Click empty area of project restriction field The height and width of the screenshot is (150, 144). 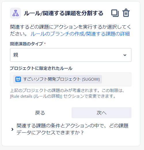click(x=116, y=79)
